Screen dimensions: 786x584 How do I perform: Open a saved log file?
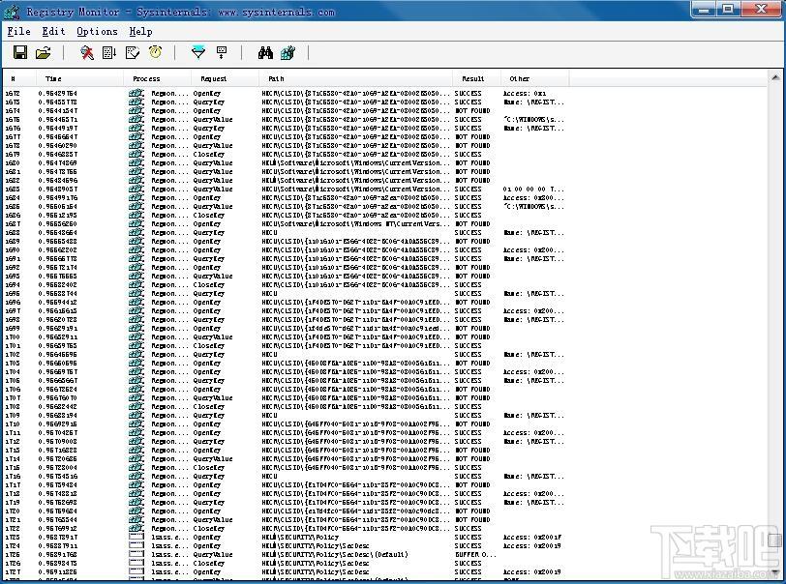click(44, 52)
